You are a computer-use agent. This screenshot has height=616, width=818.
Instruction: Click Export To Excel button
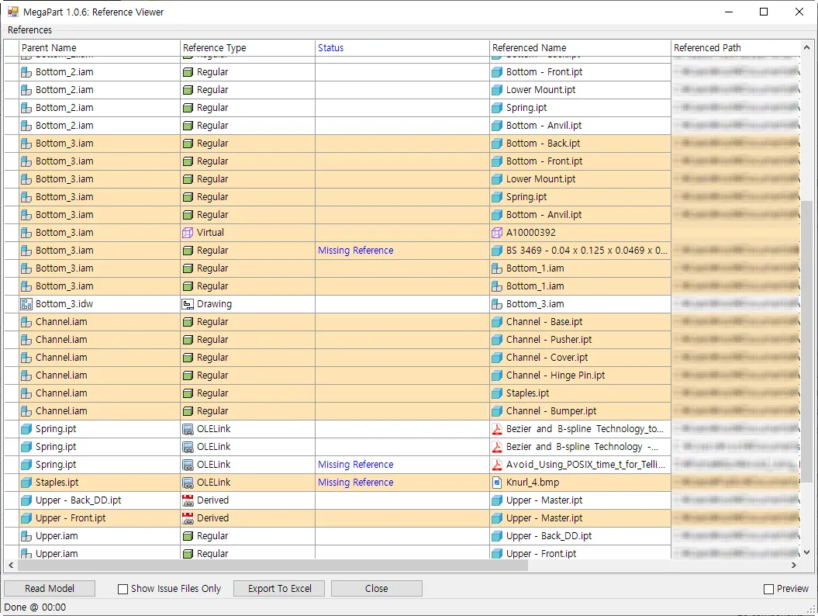coord(279,588)
